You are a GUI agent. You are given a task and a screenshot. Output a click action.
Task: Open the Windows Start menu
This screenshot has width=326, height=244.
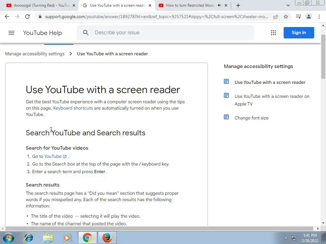tap(8, 238)
